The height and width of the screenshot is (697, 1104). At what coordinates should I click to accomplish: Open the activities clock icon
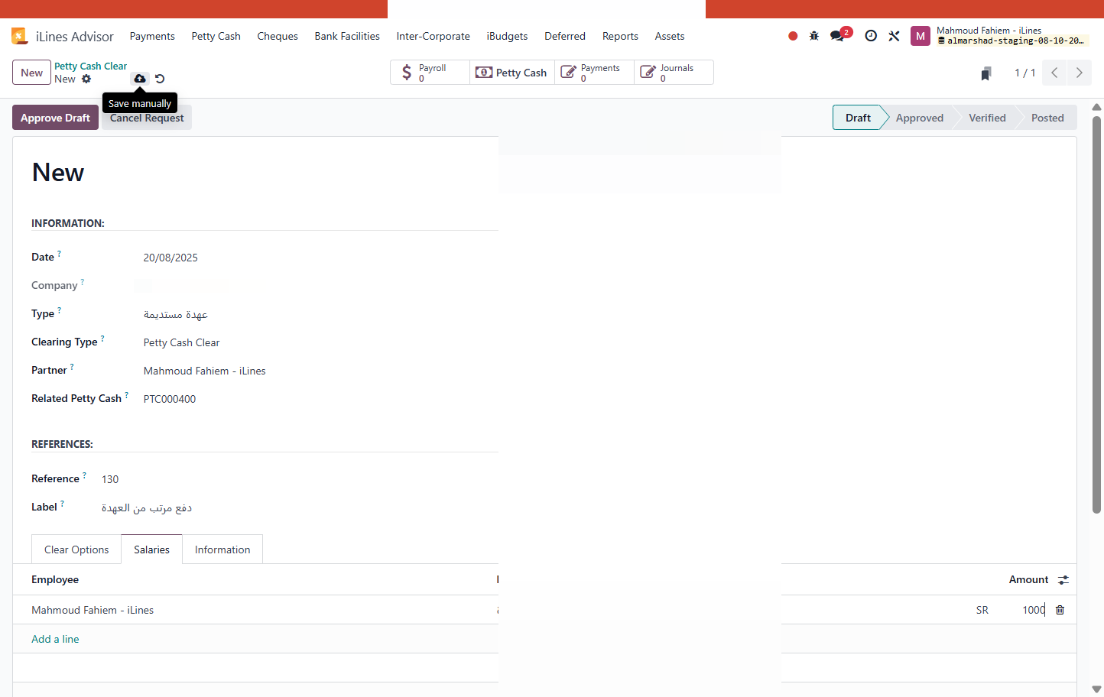871,36
